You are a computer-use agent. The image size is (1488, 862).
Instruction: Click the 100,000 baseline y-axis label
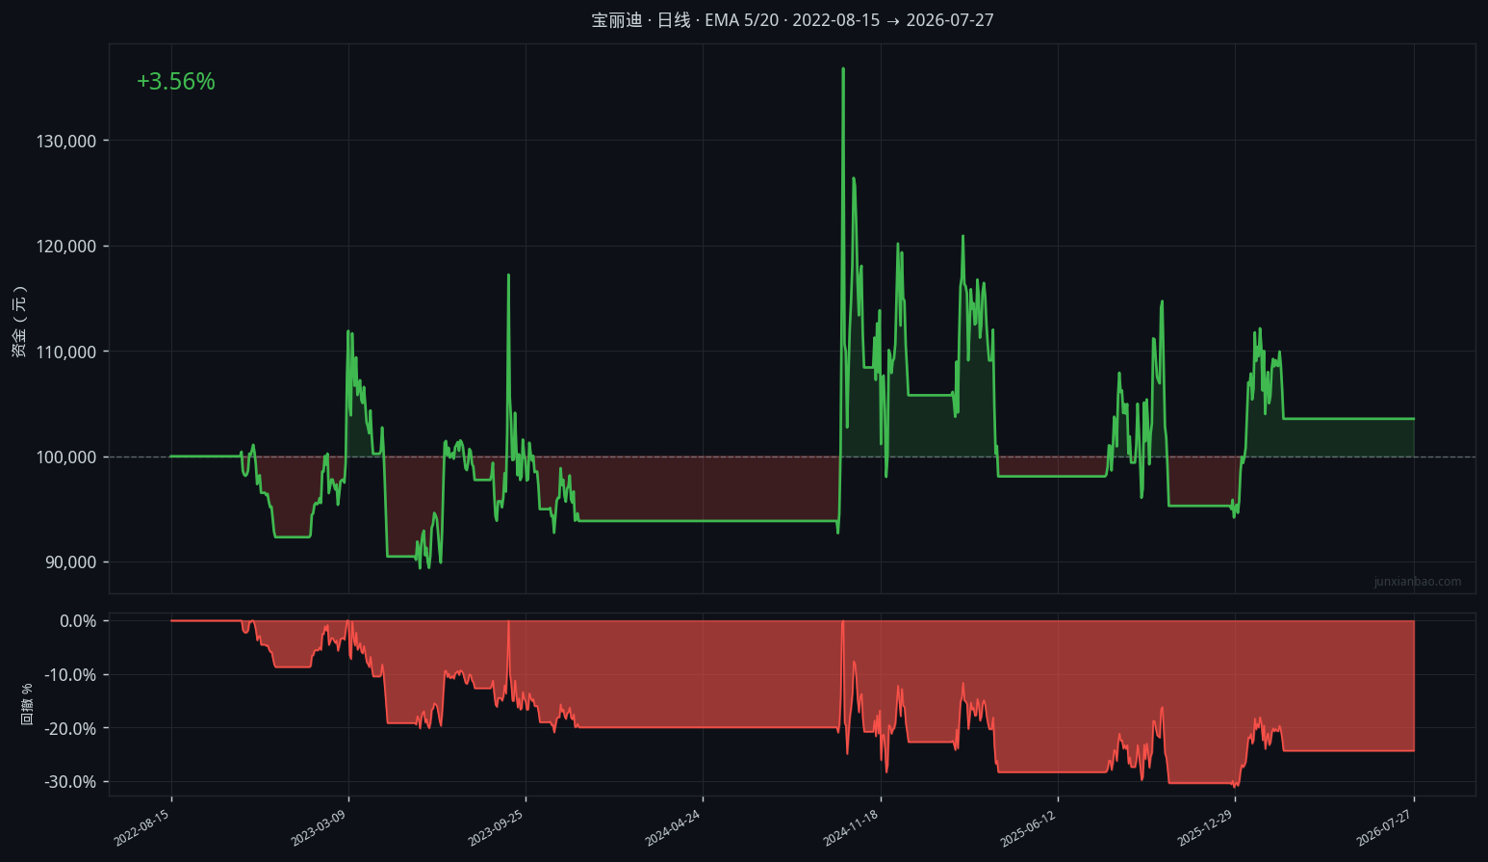click(x=66, y=457)
